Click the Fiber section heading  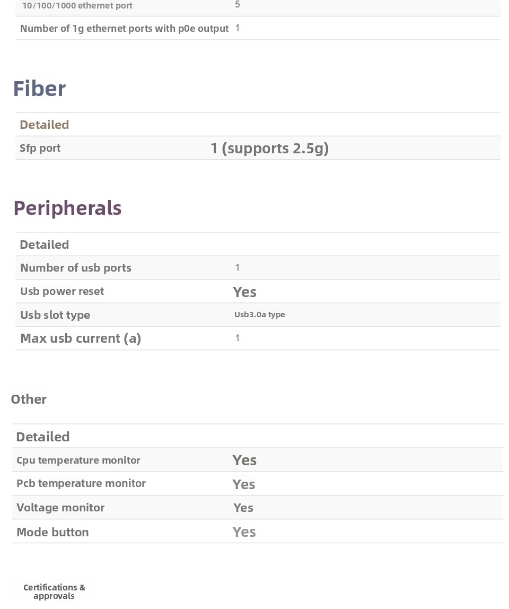[39, 89]
